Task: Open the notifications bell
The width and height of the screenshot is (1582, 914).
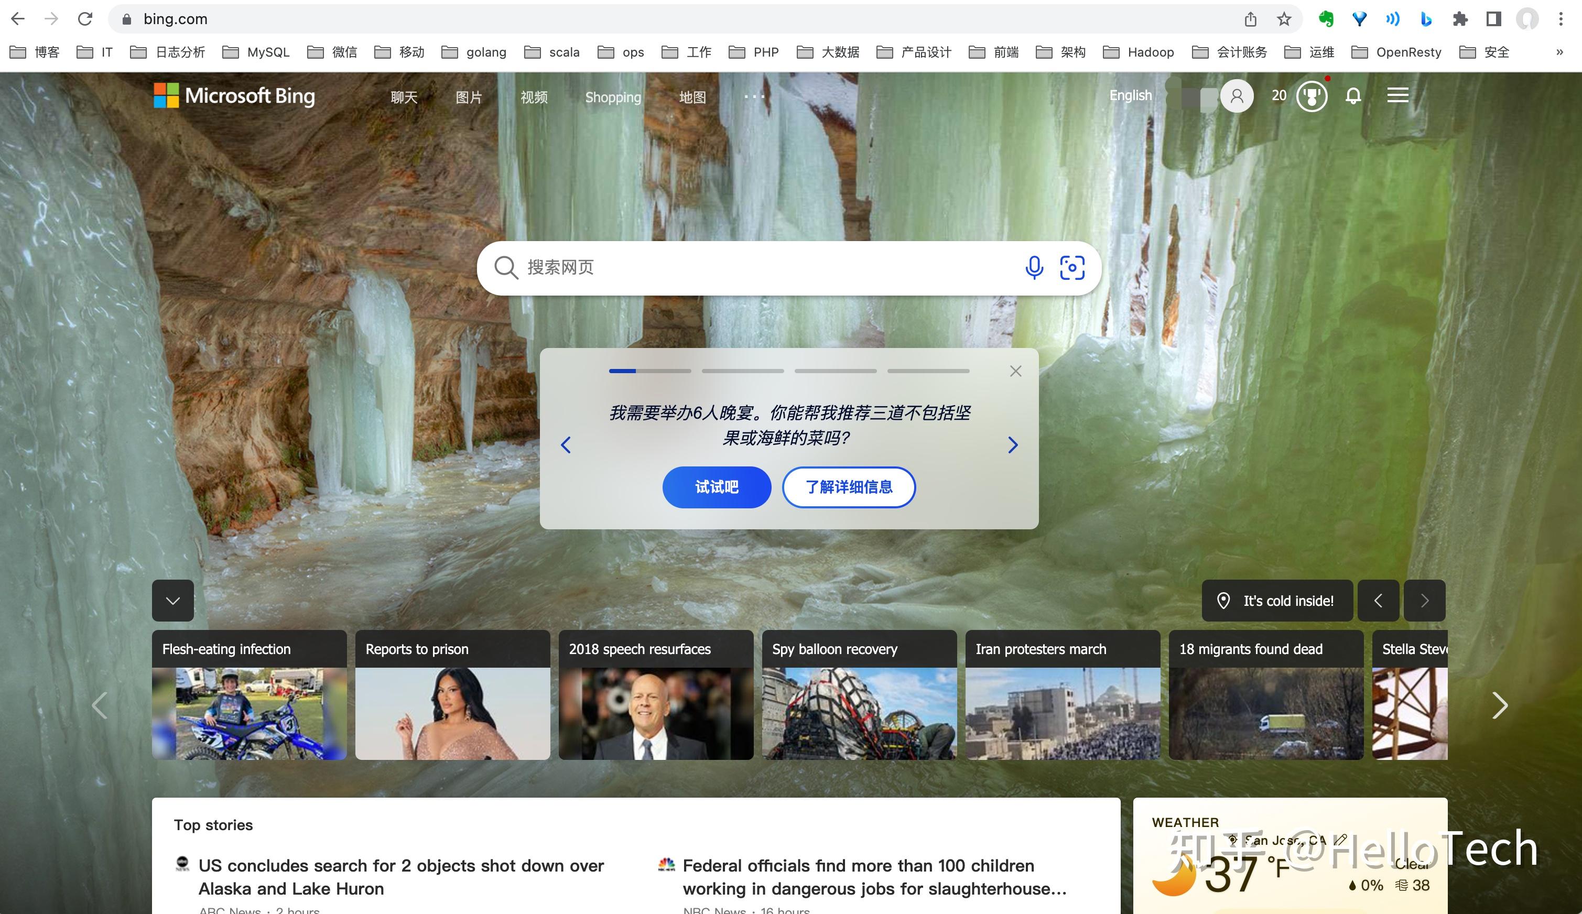Action: (1353, 95)
